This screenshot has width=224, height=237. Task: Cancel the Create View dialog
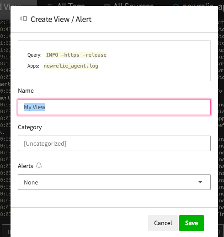coord(163,223)
